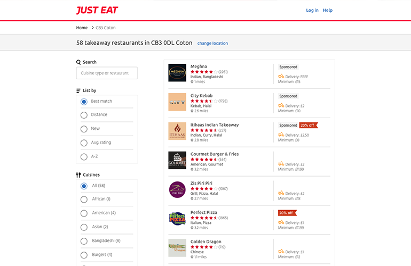Image resolution: width=411 pixels, height=266 pixels.
Task: Choose American (4) cuisine filter
Action: click(107, 213)
